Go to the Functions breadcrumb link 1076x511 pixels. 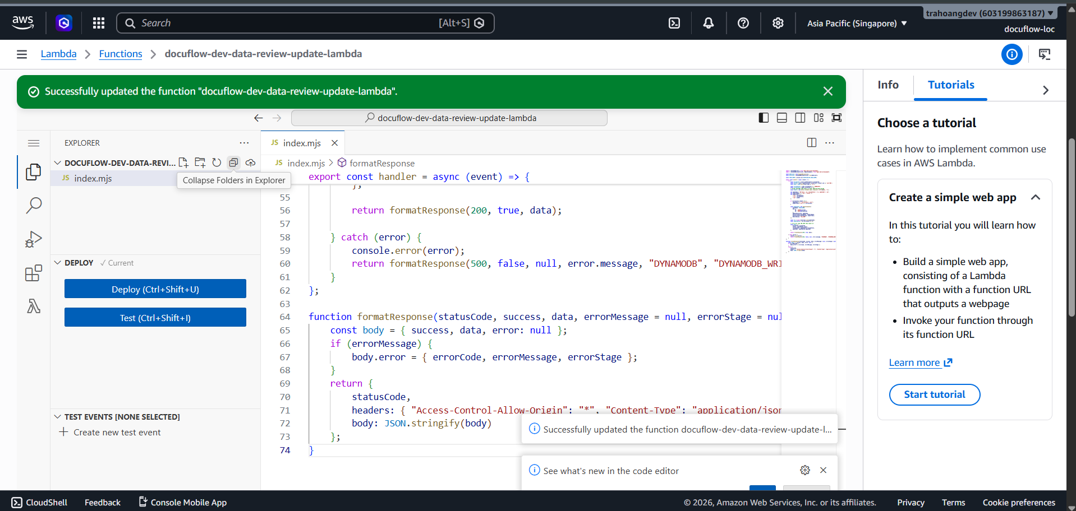pos(121,54)
